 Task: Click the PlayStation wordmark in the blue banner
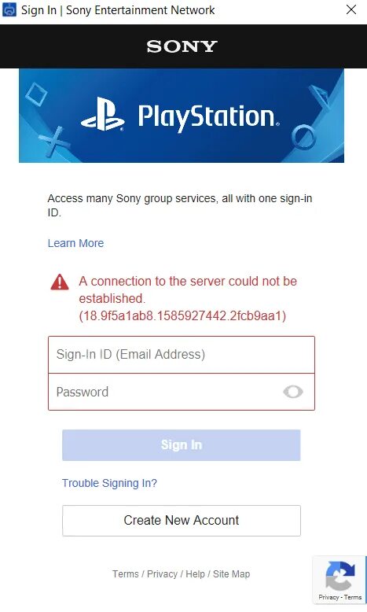(x=209, y=117)
